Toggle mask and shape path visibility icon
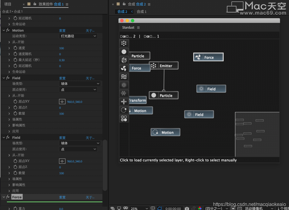The height and width of the screenshot is (210, 289). pyautogui.click(x=160, y=208)
